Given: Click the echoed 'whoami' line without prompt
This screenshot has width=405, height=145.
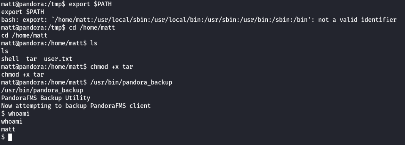Looking at the screenshot, I should pos(12,121).
